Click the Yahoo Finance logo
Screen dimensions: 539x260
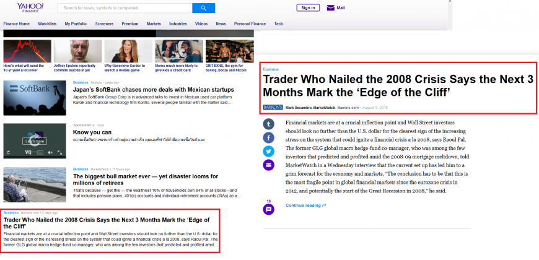30,7
